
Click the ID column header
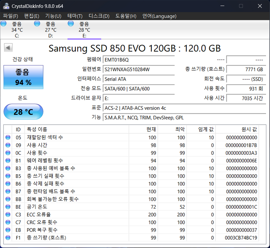(18, 129)
